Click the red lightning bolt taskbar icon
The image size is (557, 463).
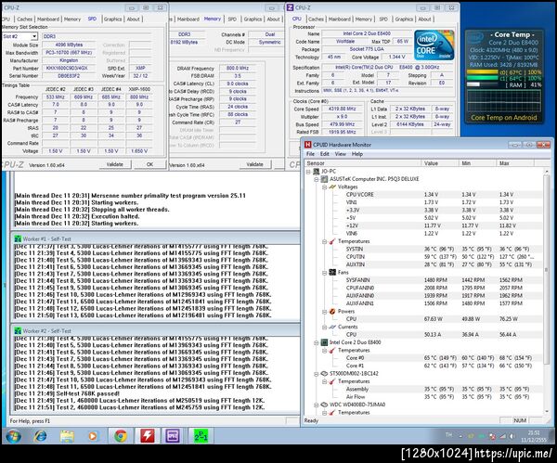coord(147,436)
